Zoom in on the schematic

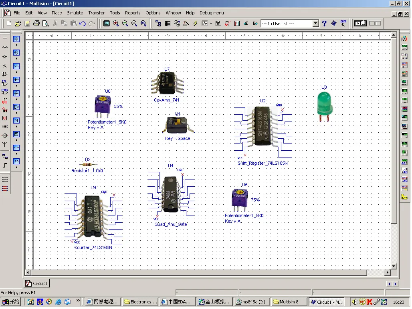(x=115, y=24)
